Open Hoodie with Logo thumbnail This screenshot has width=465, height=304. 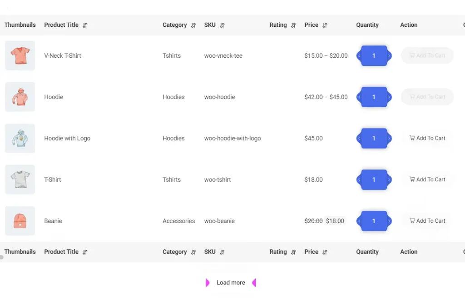coord(20,138)
